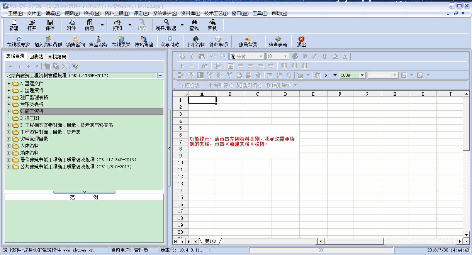Open dropdown arrow next to 打印

pyautogui.click(x=130, y=25)
